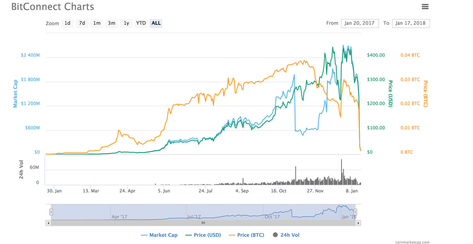Click the 8. Jan date label
473x244 pixels.
tap(351, 191)
